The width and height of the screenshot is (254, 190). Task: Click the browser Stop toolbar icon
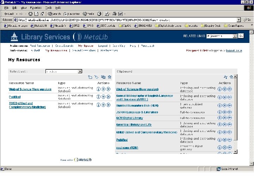(30, 14)
